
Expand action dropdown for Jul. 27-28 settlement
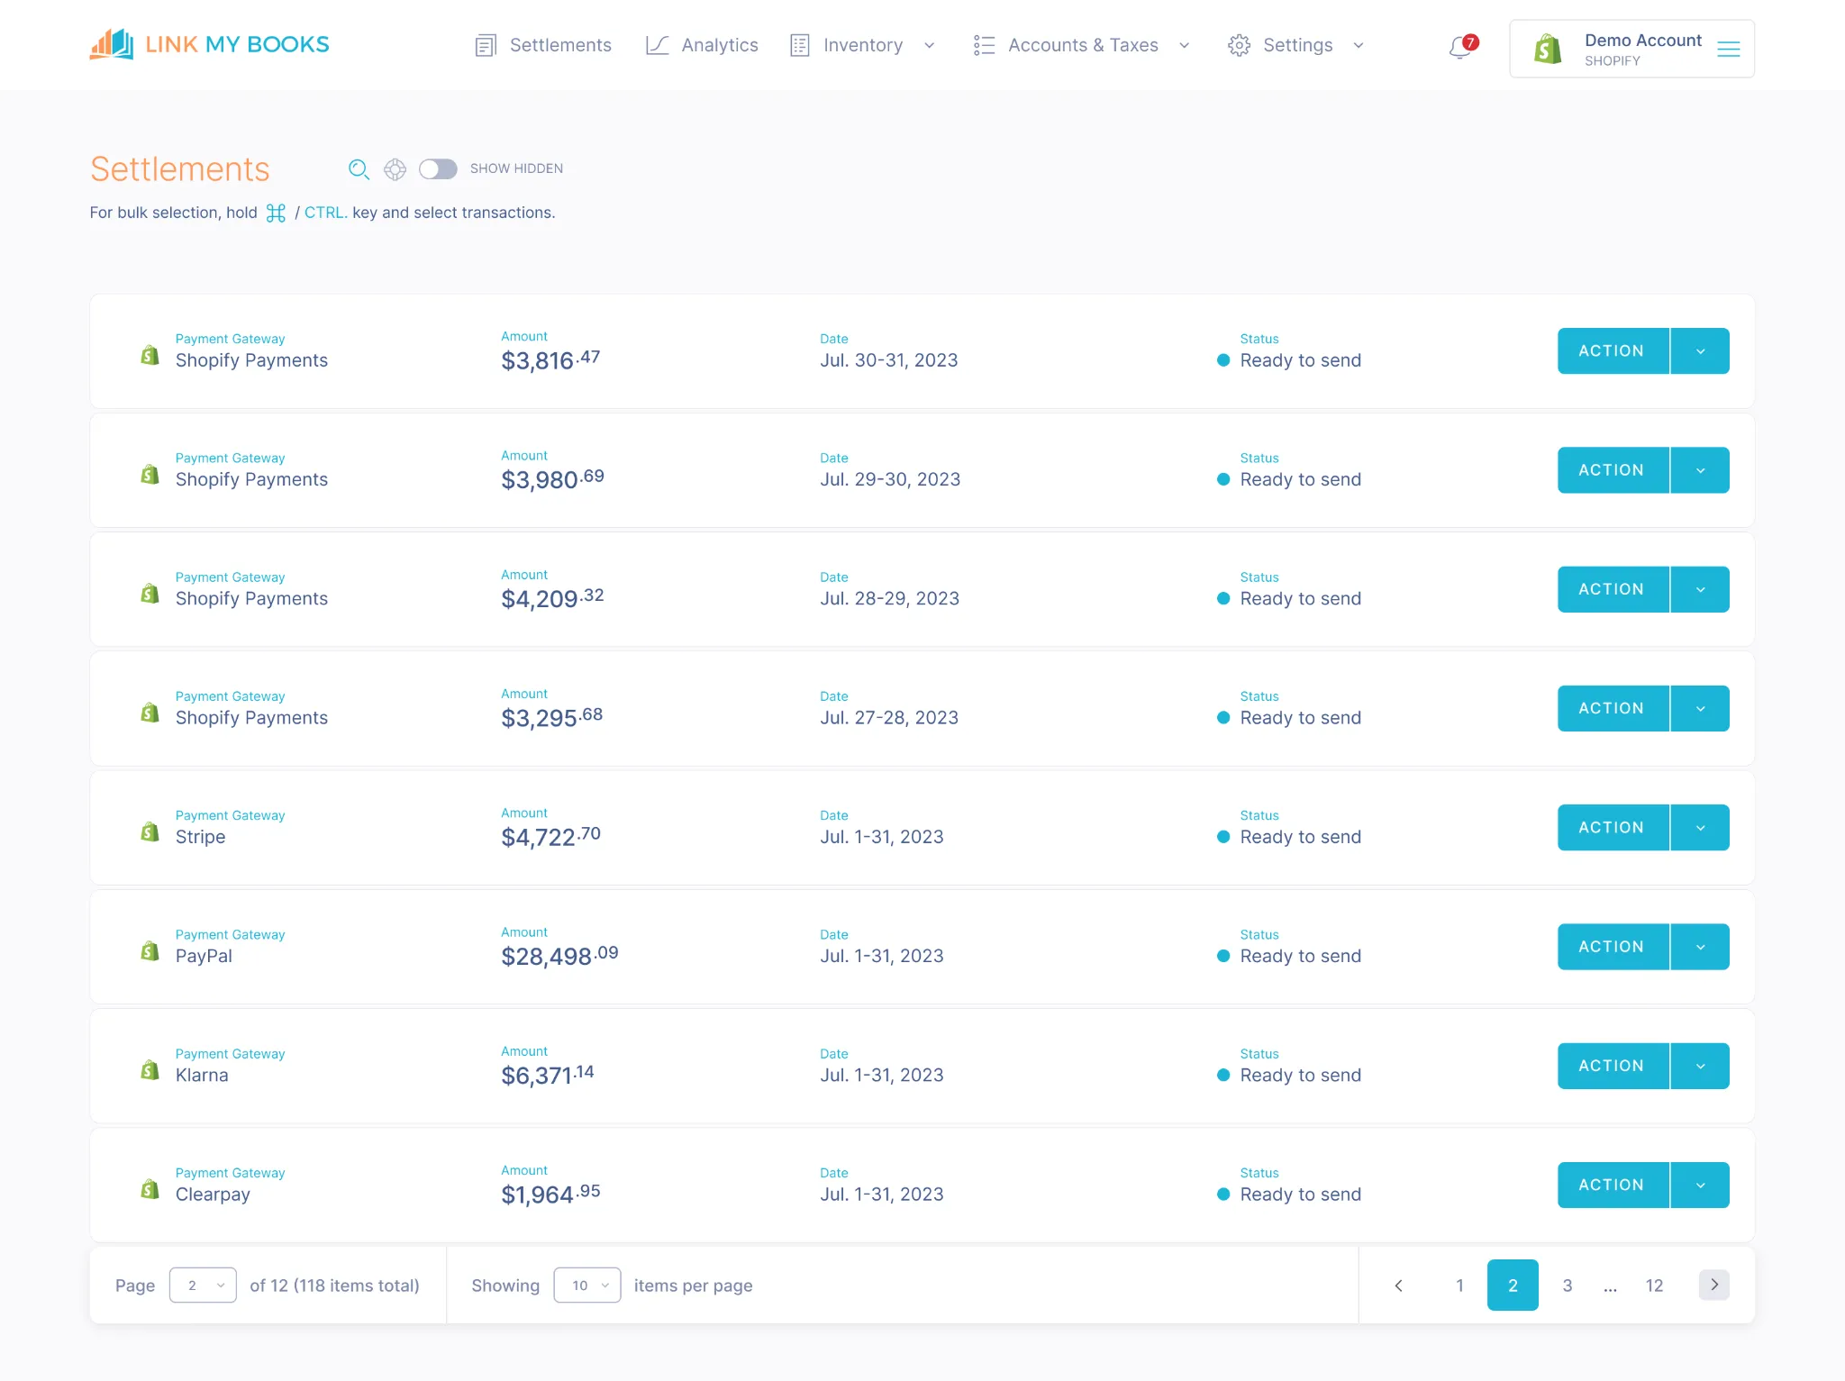pyautogui.click(x=1700, y=708)
